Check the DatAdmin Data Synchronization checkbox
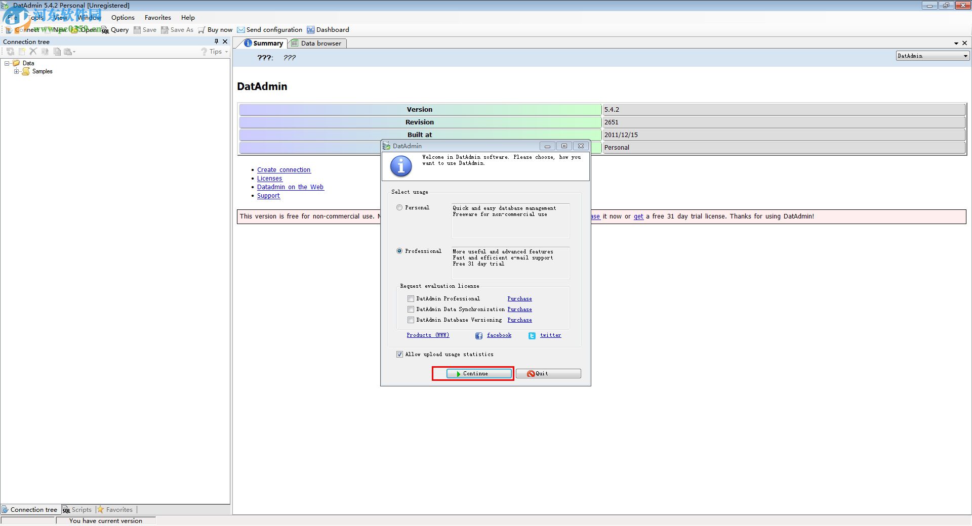 click(411, 310)
